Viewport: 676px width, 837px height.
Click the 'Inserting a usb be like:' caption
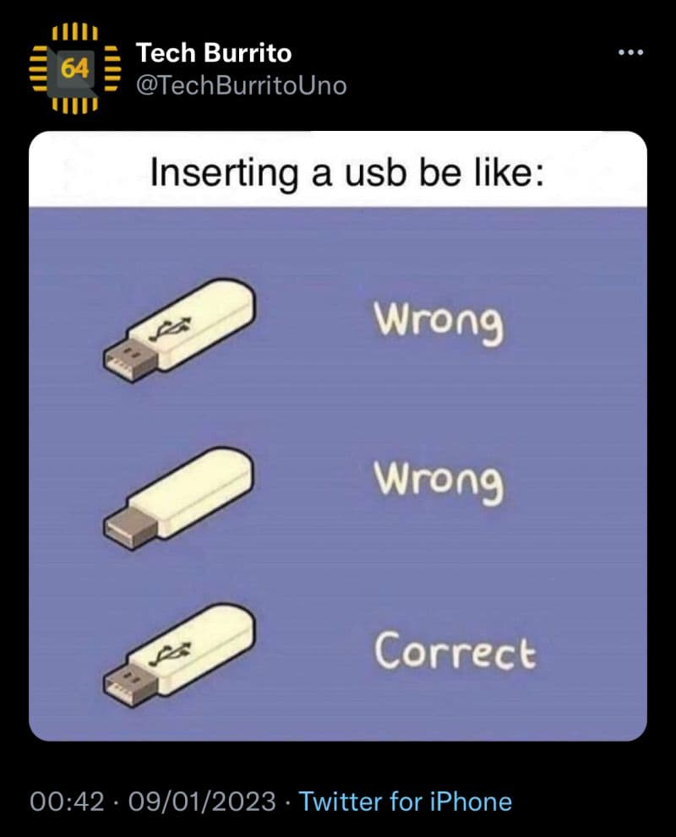[347, 173]
